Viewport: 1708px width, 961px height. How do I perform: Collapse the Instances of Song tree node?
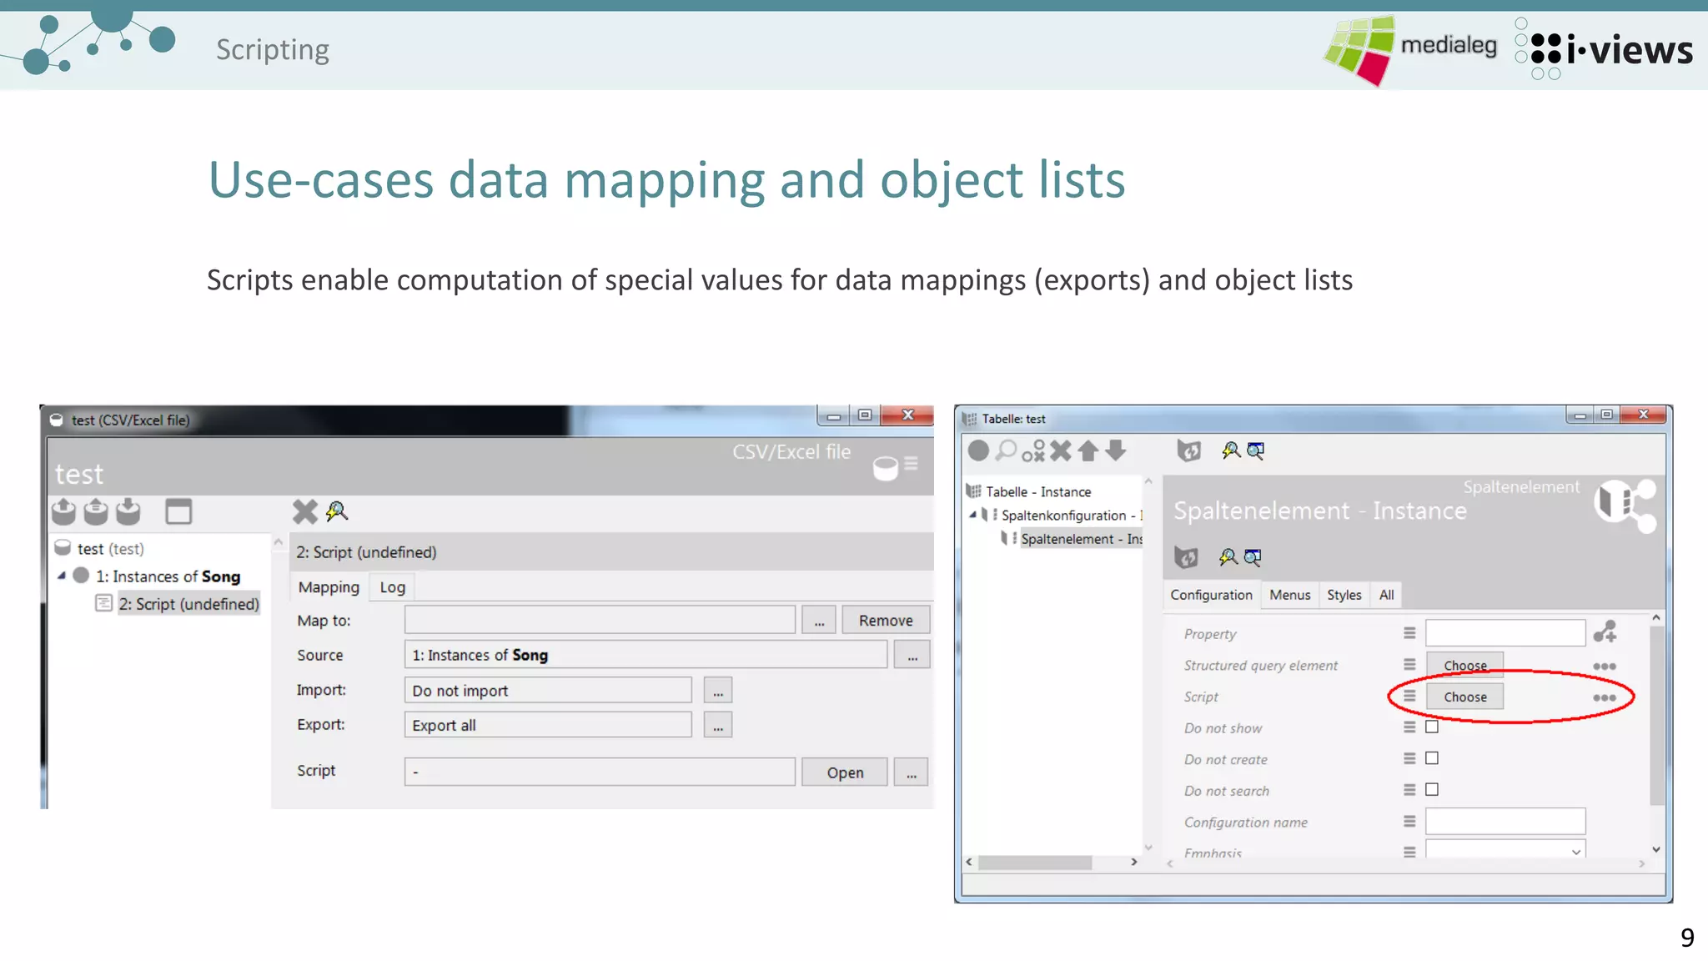point(62,576)
